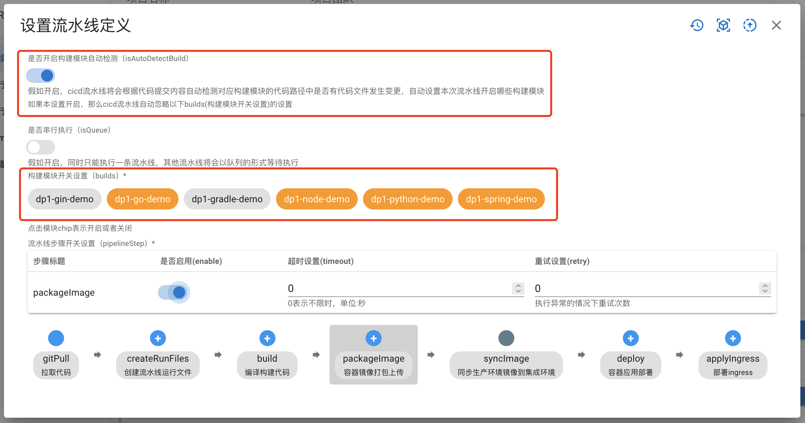The image size is (805, 423).
Task: Click plus icon above createRunFiles step
Action: pyautogui.click(x=158, y=338)
